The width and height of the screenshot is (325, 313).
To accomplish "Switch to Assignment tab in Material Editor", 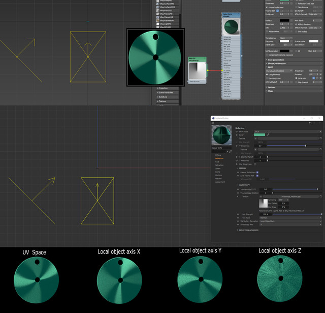I will click(220, 182).
